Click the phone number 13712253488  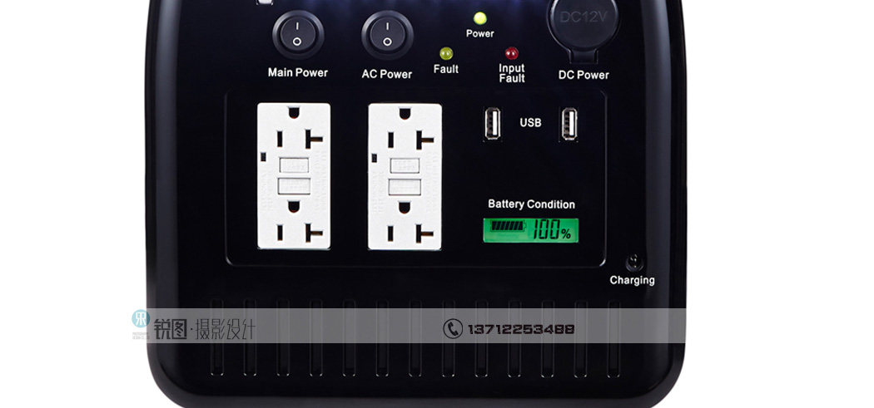point(520,329)
